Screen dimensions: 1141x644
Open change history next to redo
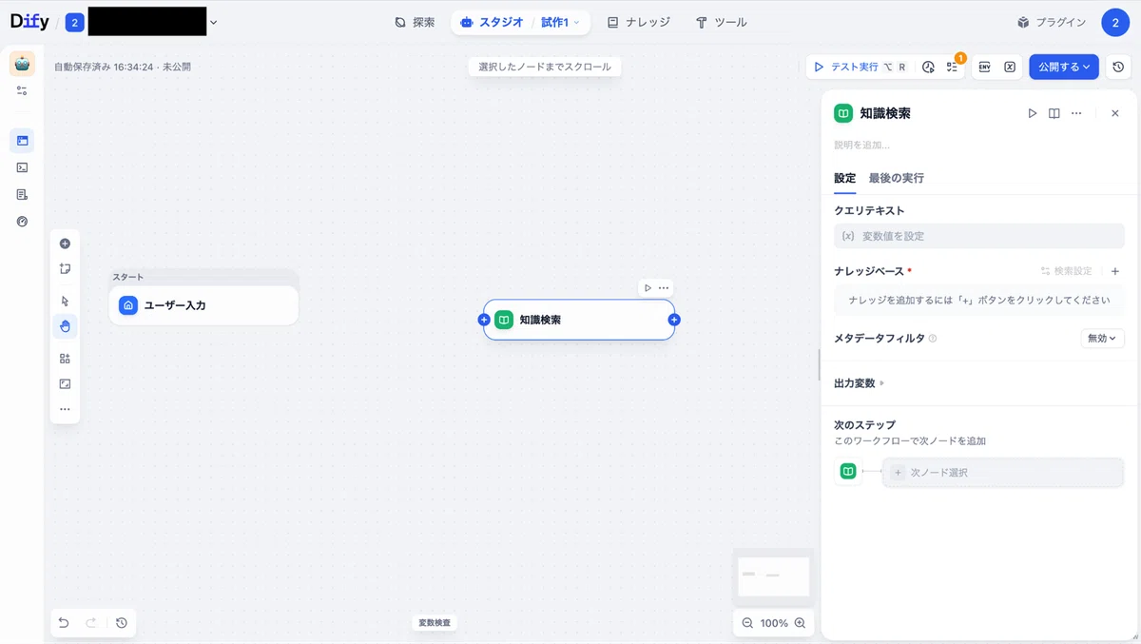(122, 623)
